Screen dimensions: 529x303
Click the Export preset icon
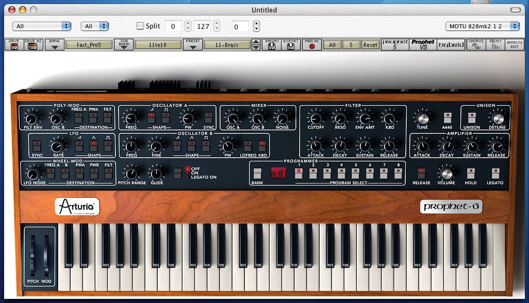(290, 44)
